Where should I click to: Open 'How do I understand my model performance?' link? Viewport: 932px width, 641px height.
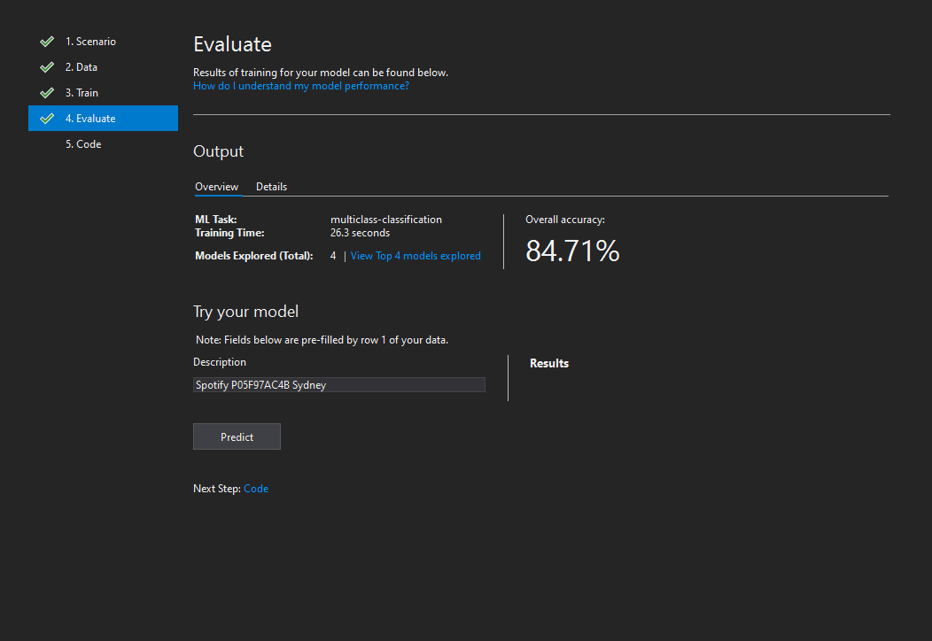301,86
